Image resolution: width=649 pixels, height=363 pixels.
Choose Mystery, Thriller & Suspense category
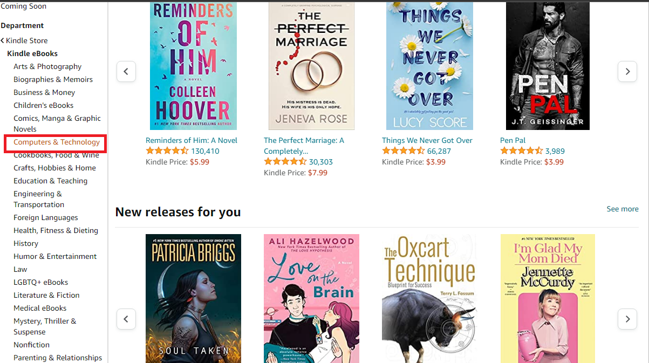[x=45, y=326]
